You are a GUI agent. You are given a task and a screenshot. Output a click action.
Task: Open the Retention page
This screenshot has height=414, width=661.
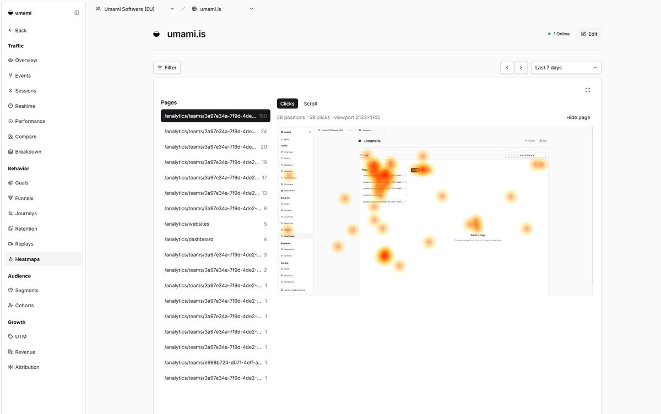(x=23, y=228)
